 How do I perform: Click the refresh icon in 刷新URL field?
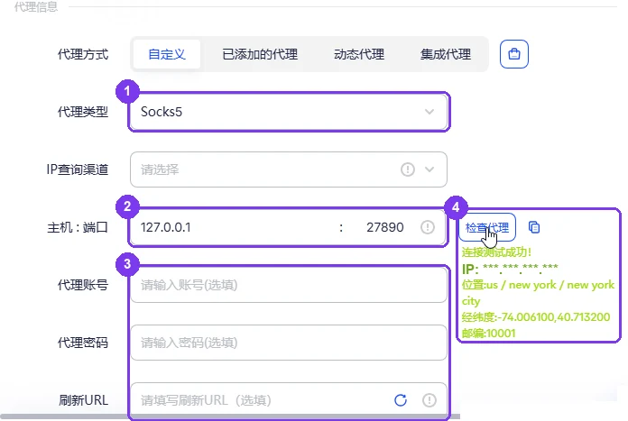pyautogui.click(x=401, y=400)
